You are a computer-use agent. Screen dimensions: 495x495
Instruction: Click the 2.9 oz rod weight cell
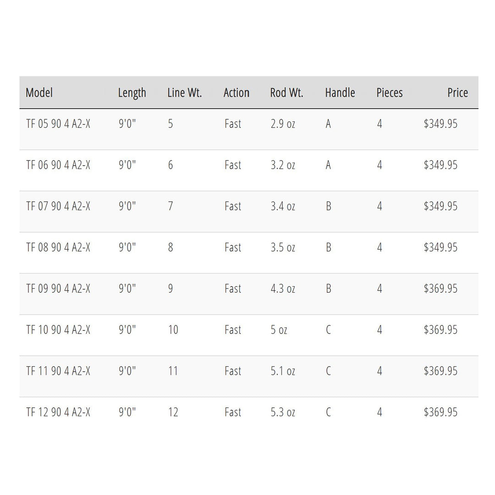pos(283,124)
